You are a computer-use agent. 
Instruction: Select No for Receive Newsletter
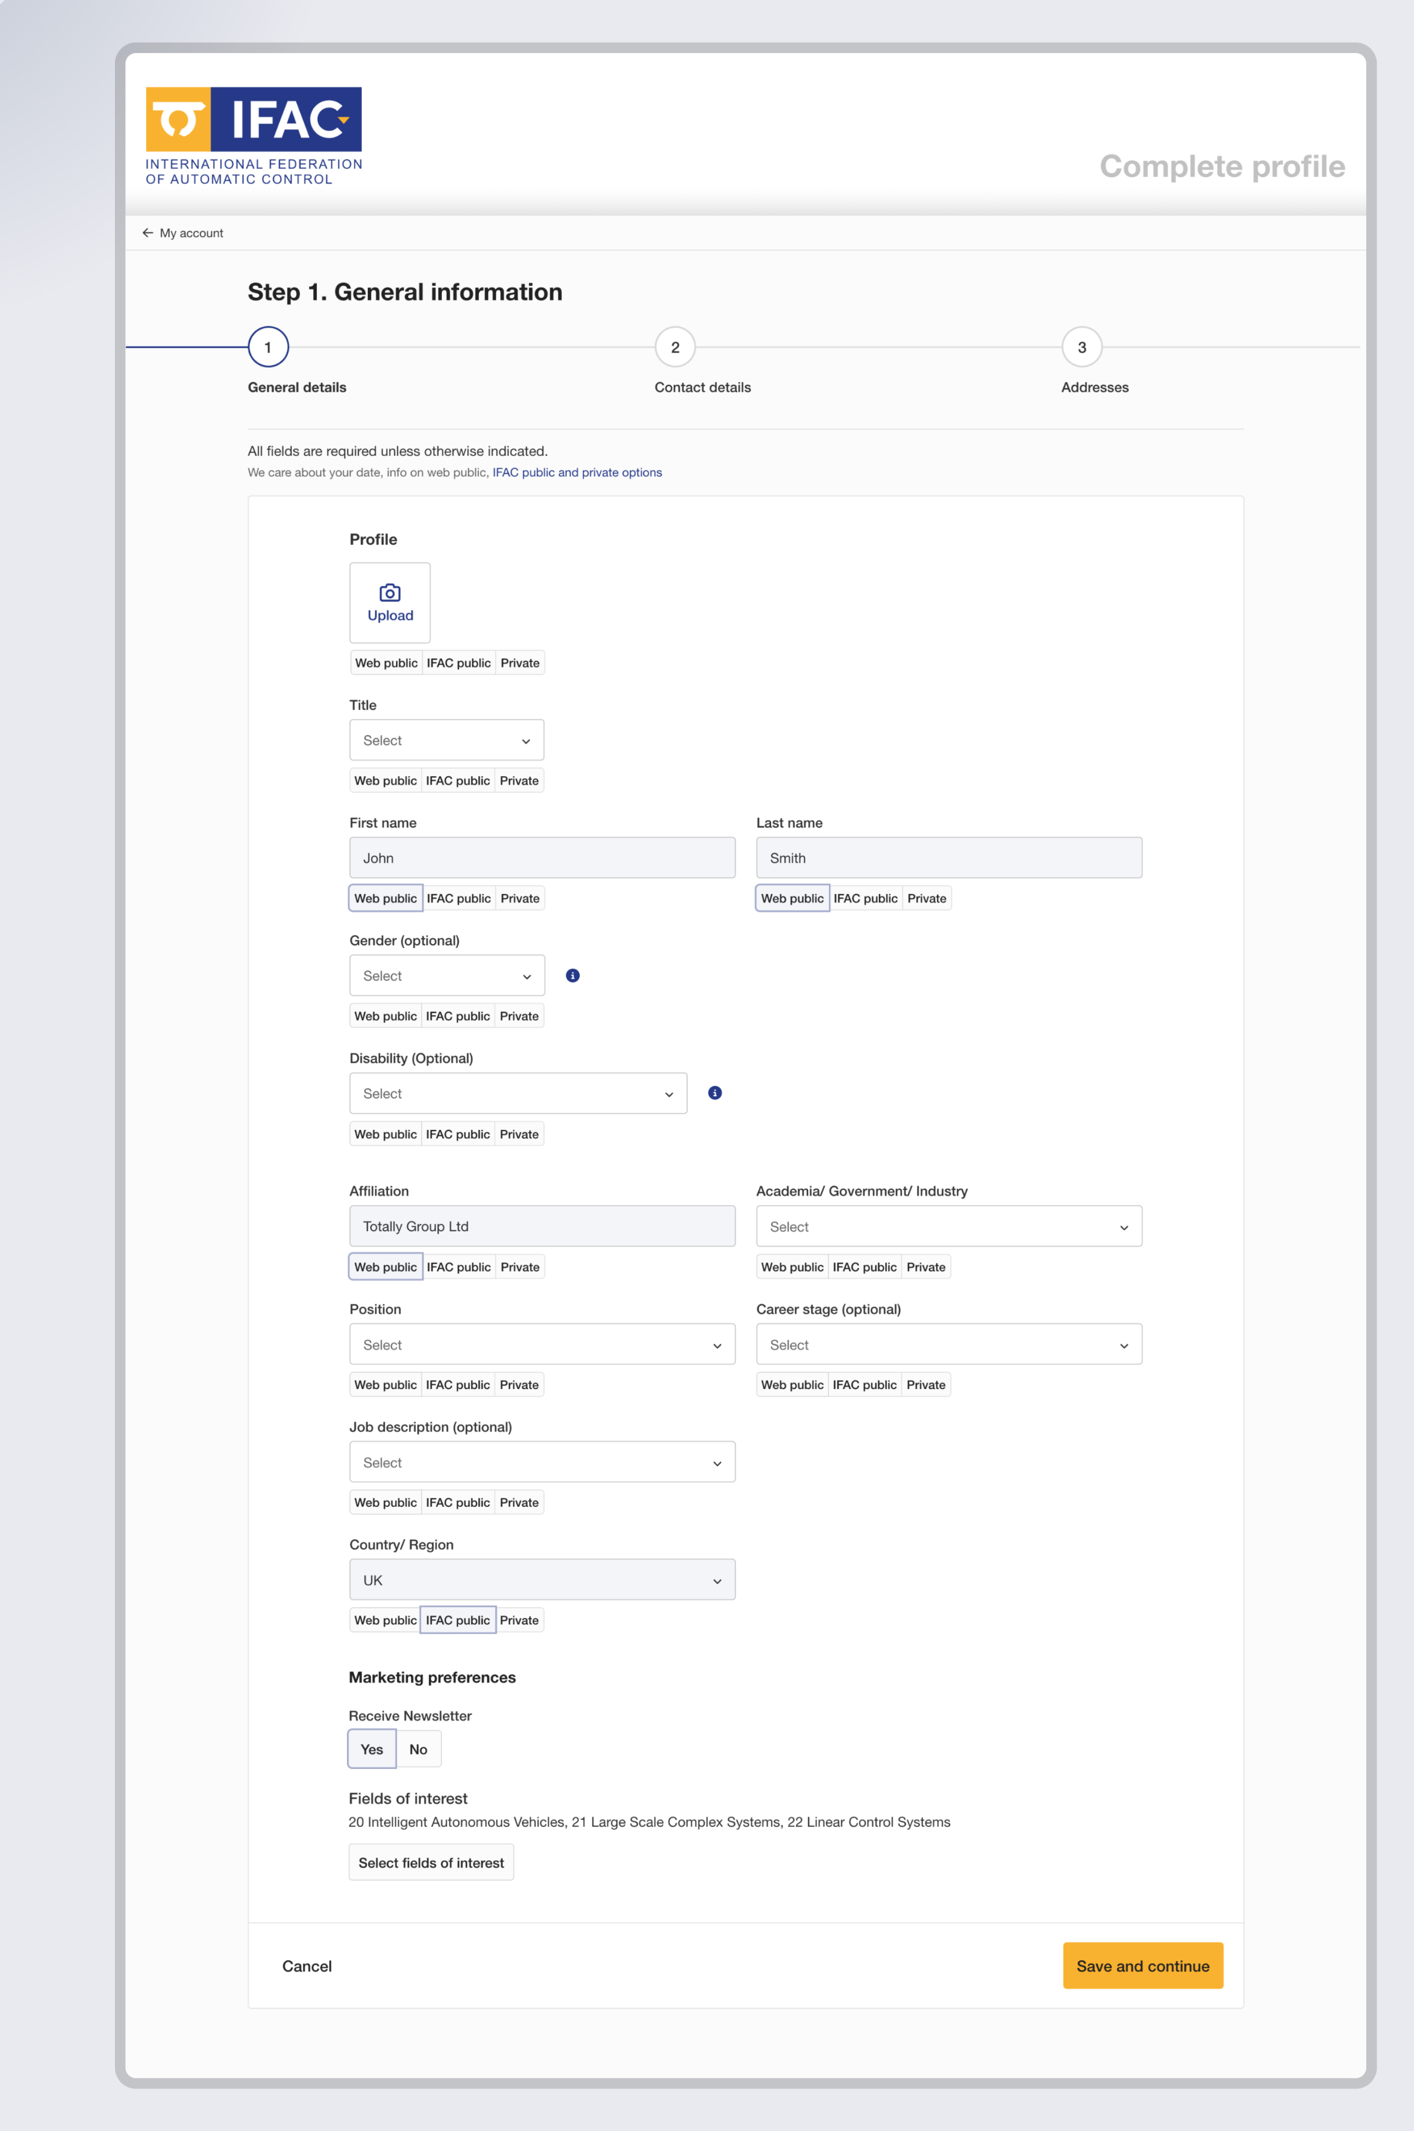419,1749
